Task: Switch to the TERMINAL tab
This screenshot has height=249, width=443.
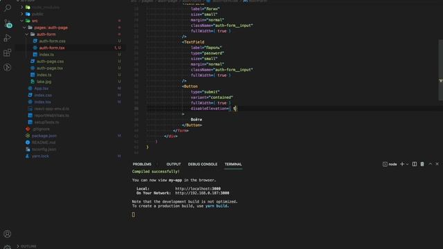Action: pos(233,164)
